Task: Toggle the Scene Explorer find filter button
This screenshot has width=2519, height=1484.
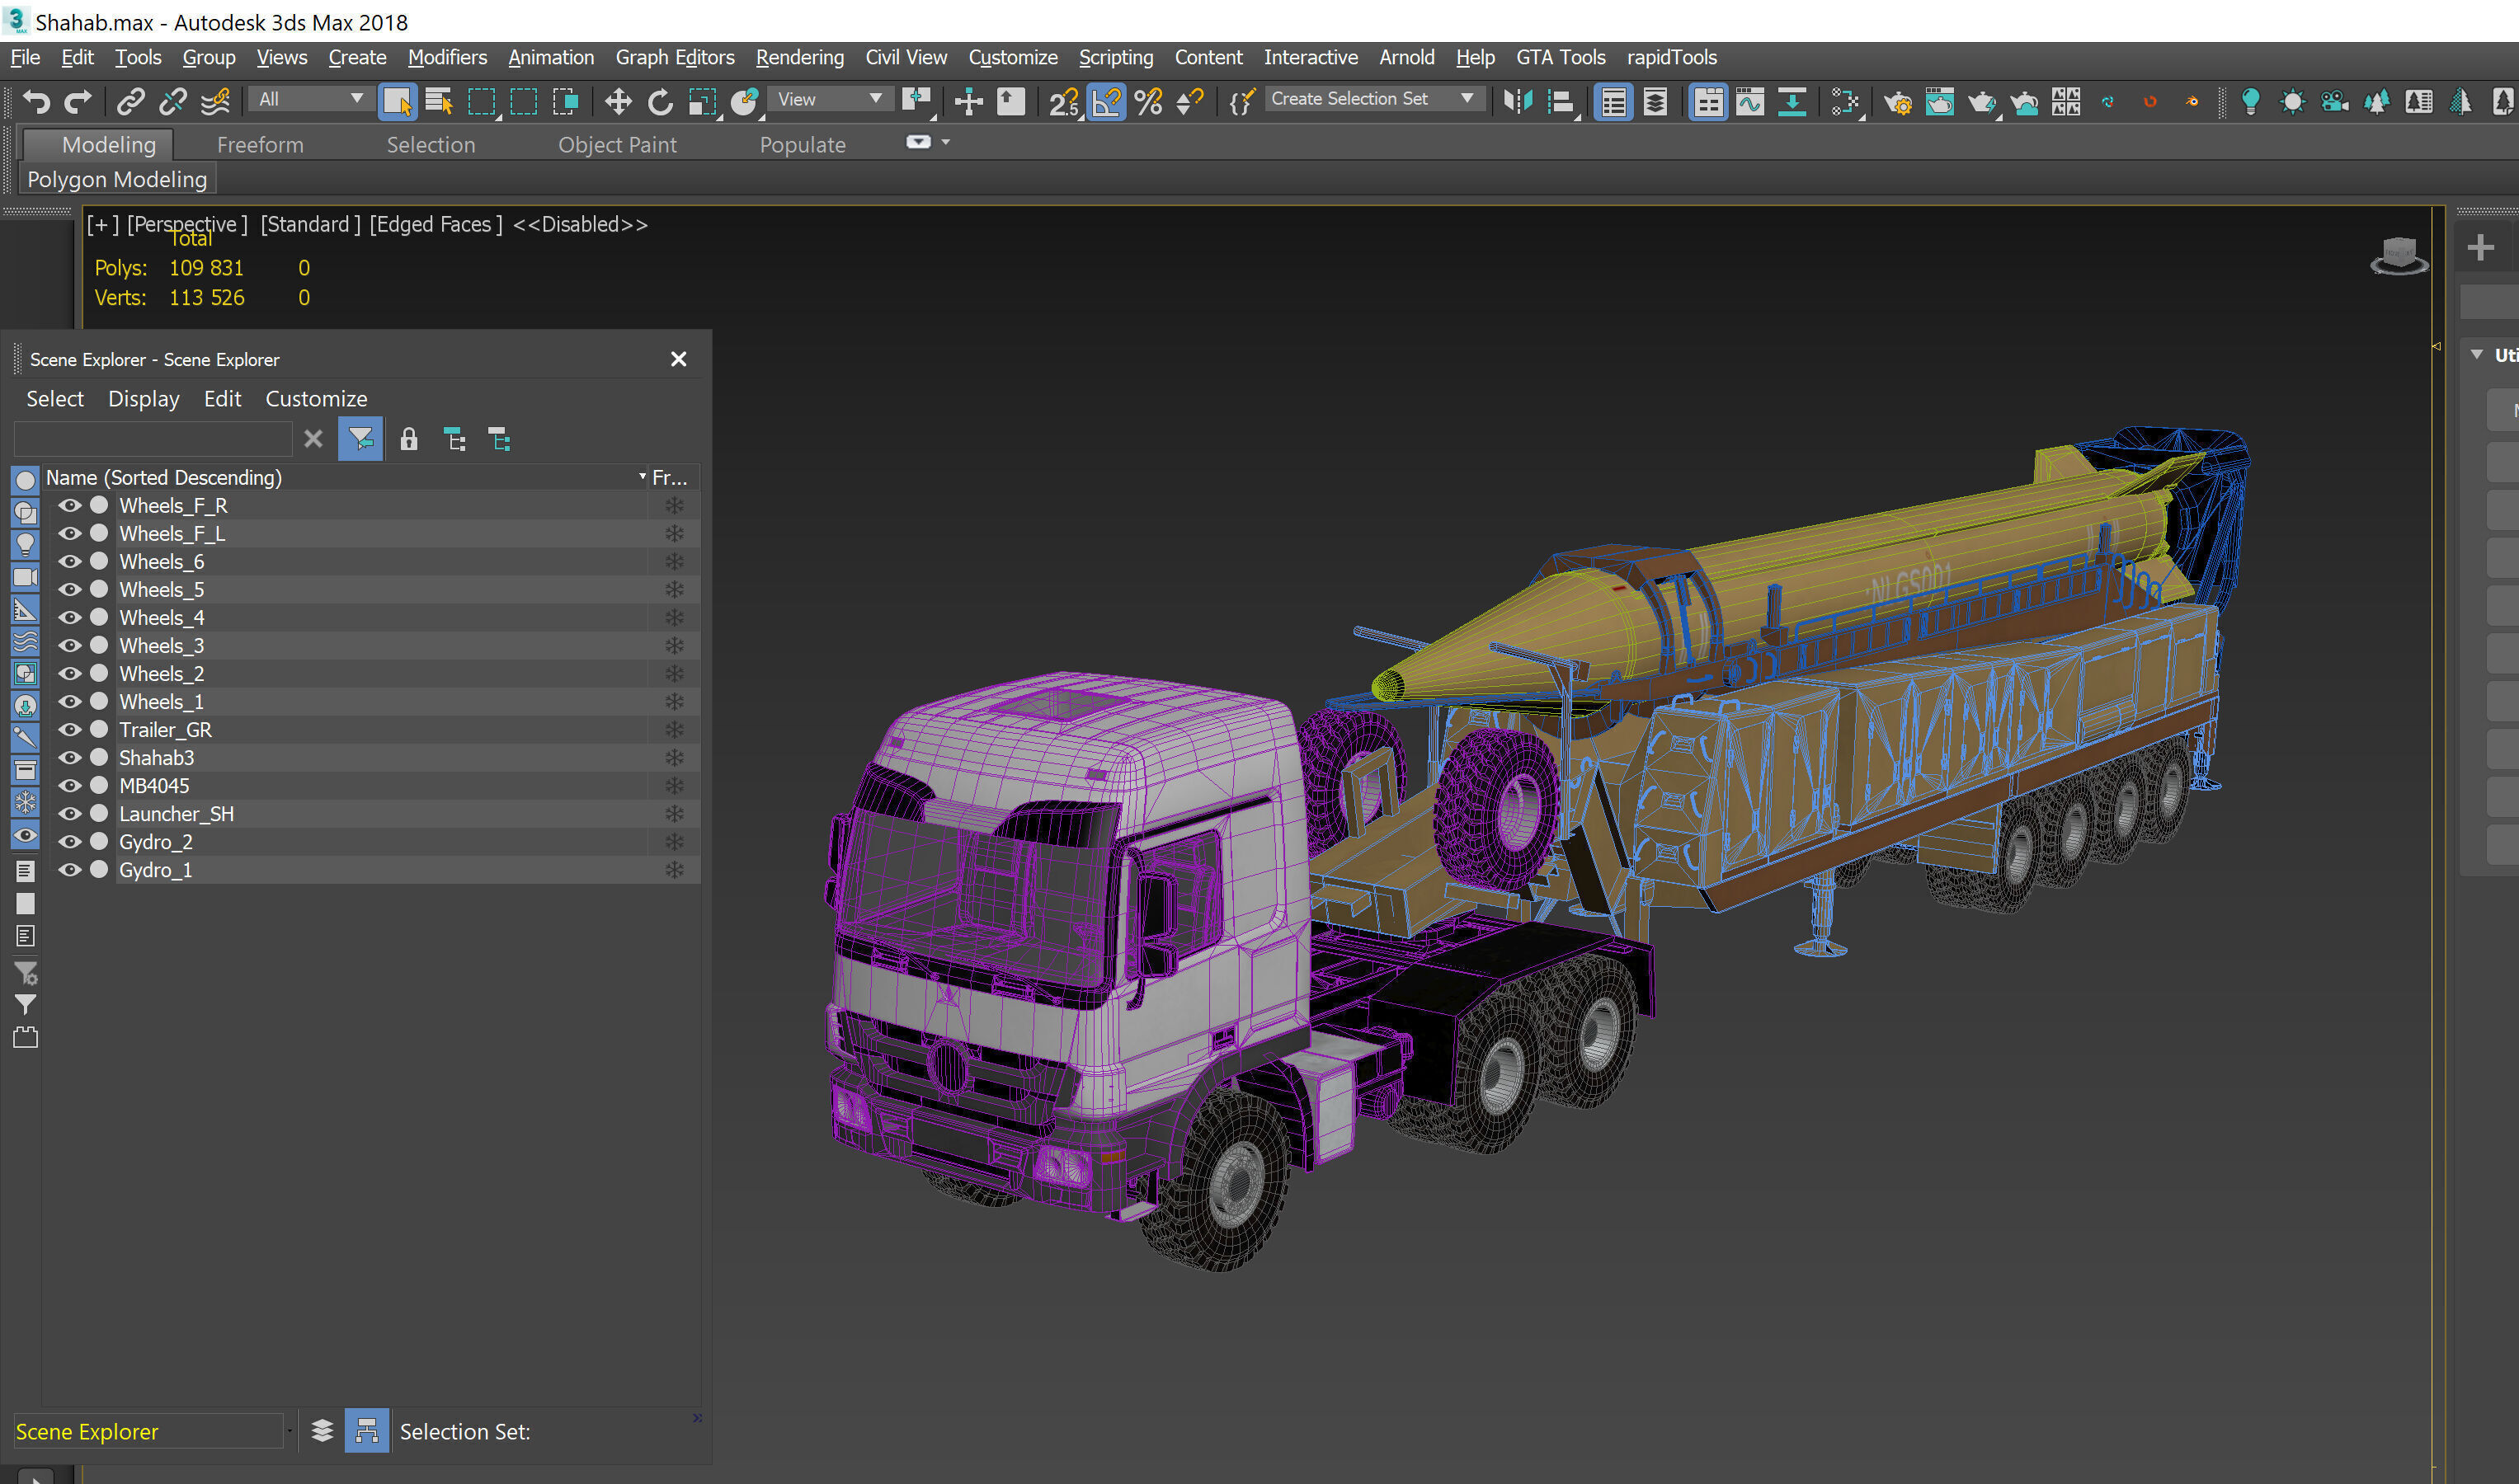Action: pos(360,439)
